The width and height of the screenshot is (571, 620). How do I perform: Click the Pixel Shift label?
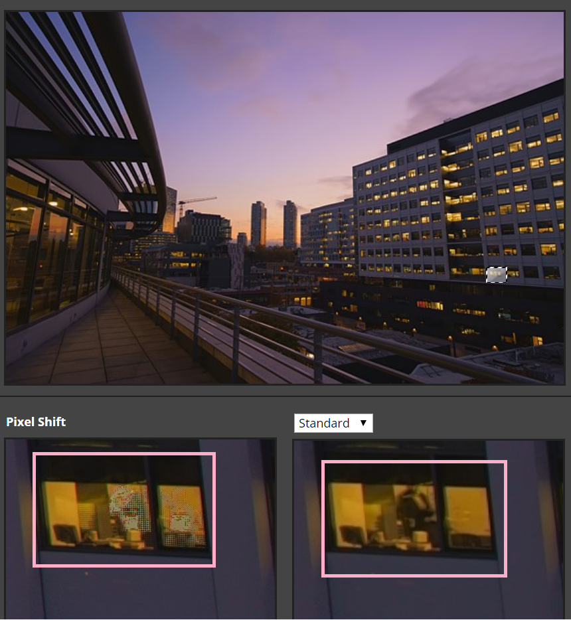tap(36, 422)
